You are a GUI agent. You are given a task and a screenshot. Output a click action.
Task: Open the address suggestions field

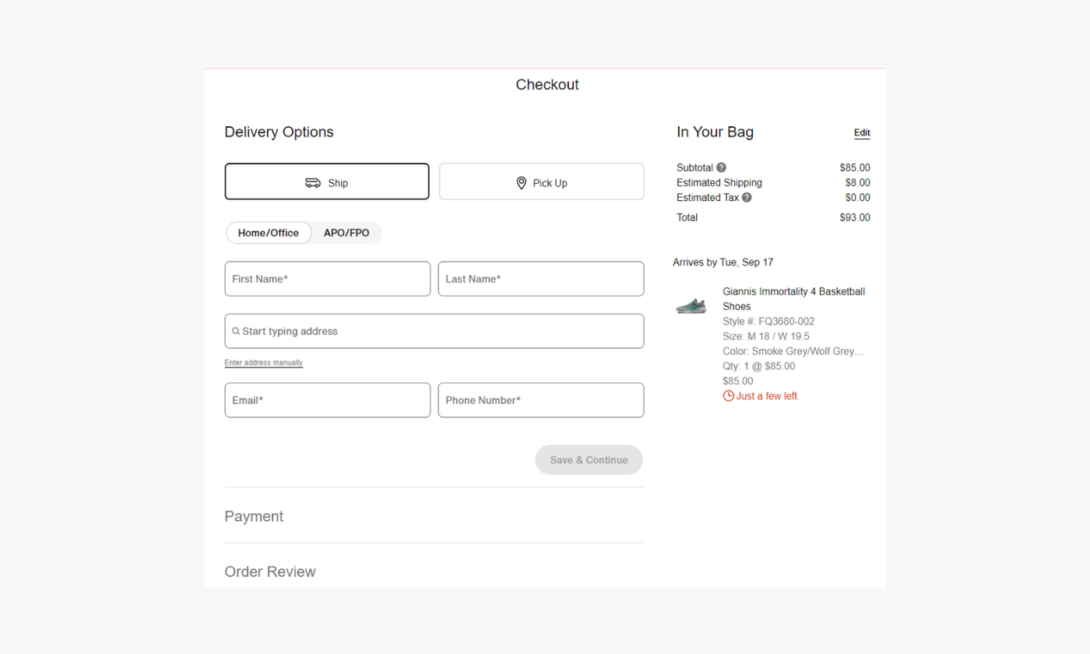coord(434,331)
